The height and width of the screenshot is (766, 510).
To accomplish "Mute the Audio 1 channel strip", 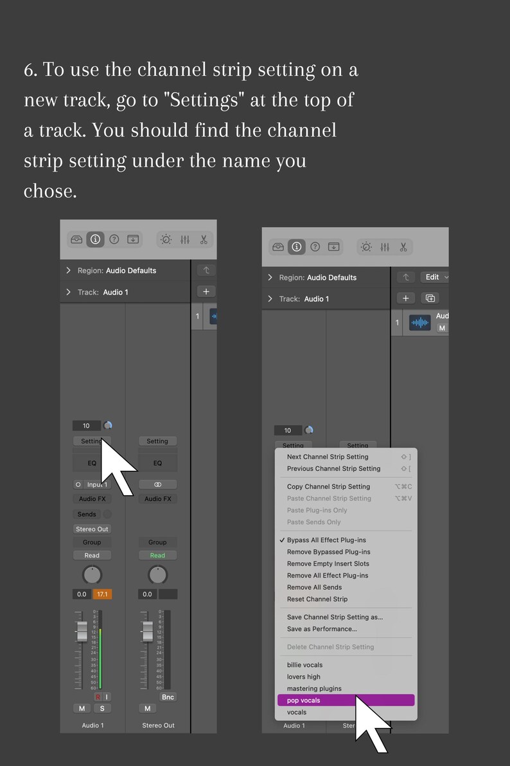I will (82, 708).
